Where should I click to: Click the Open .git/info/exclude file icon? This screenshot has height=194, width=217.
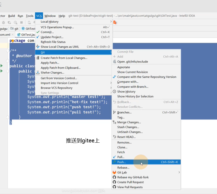pyautogui.click(x=114, y=62)
